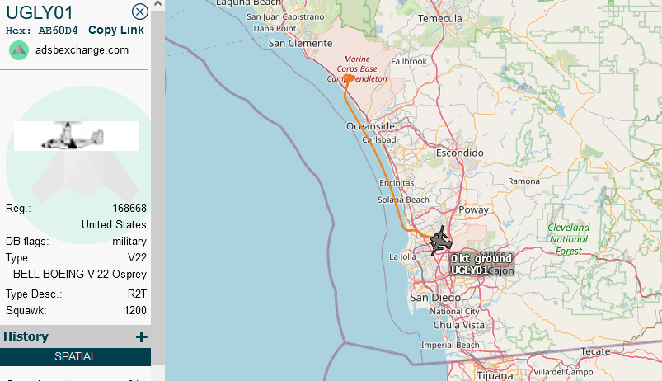The height and width of the screenshot is (381, 662).
Task: Expand the History section plus icon
Action: pos(142,336)
